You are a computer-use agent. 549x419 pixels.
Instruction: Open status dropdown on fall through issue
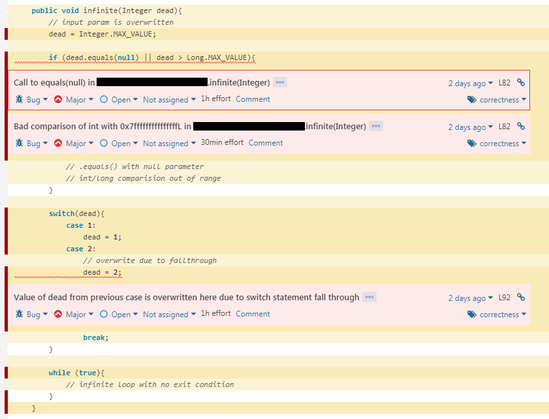124,315
